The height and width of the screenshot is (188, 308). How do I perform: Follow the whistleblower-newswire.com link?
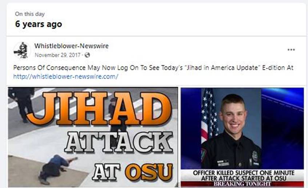[65, 76]
